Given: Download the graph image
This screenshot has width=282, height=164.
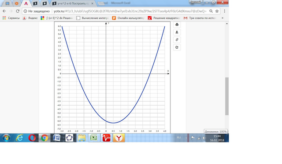Looking at the screenshot, I should point(177,32).
